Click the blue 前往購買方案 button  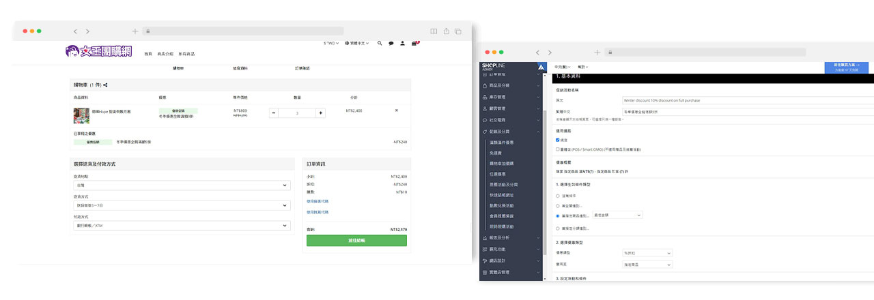click(847, 67)
